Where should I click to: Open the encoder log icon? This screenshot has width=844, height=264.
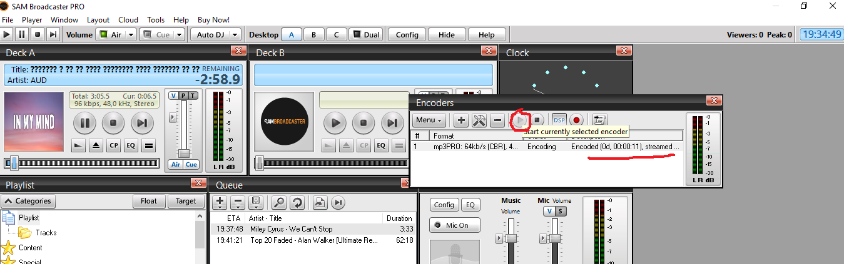pos(599,120)
